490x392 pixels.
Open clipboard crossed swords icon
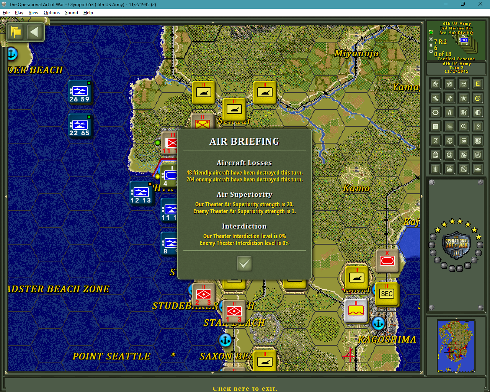[x=478, y=155]
